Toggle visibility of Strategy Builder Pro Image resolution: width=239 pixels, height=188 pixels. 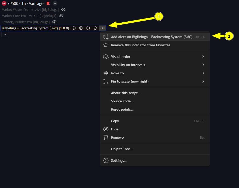point(54,22)
